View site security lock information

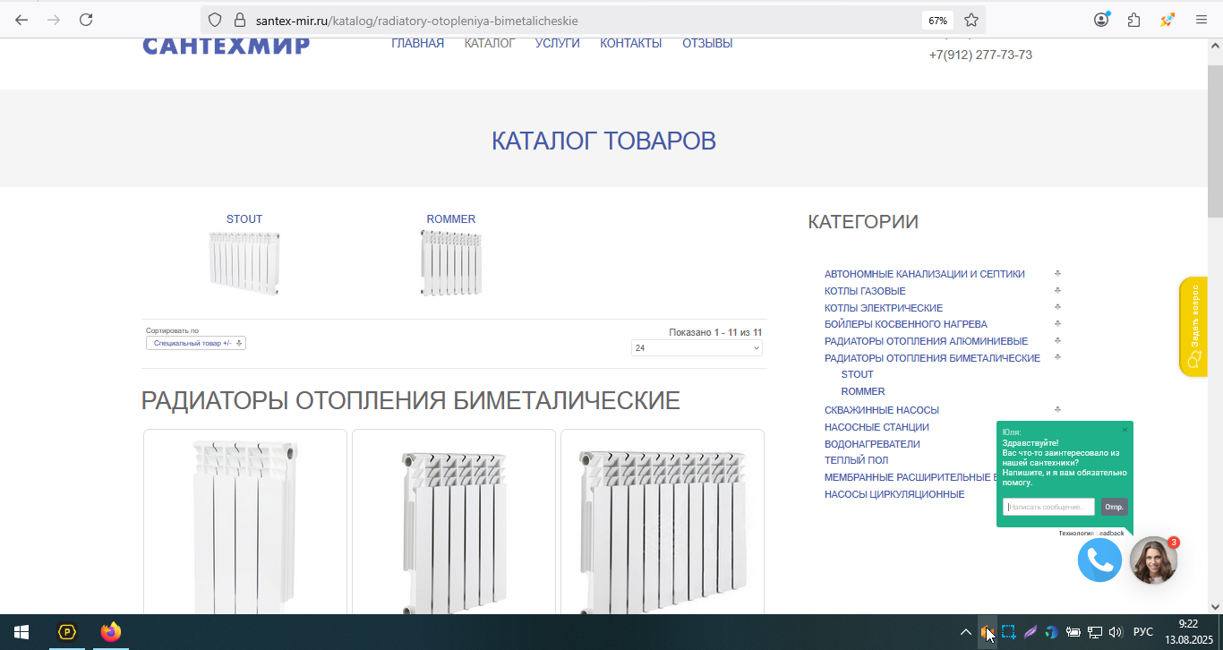coord(238,20)
